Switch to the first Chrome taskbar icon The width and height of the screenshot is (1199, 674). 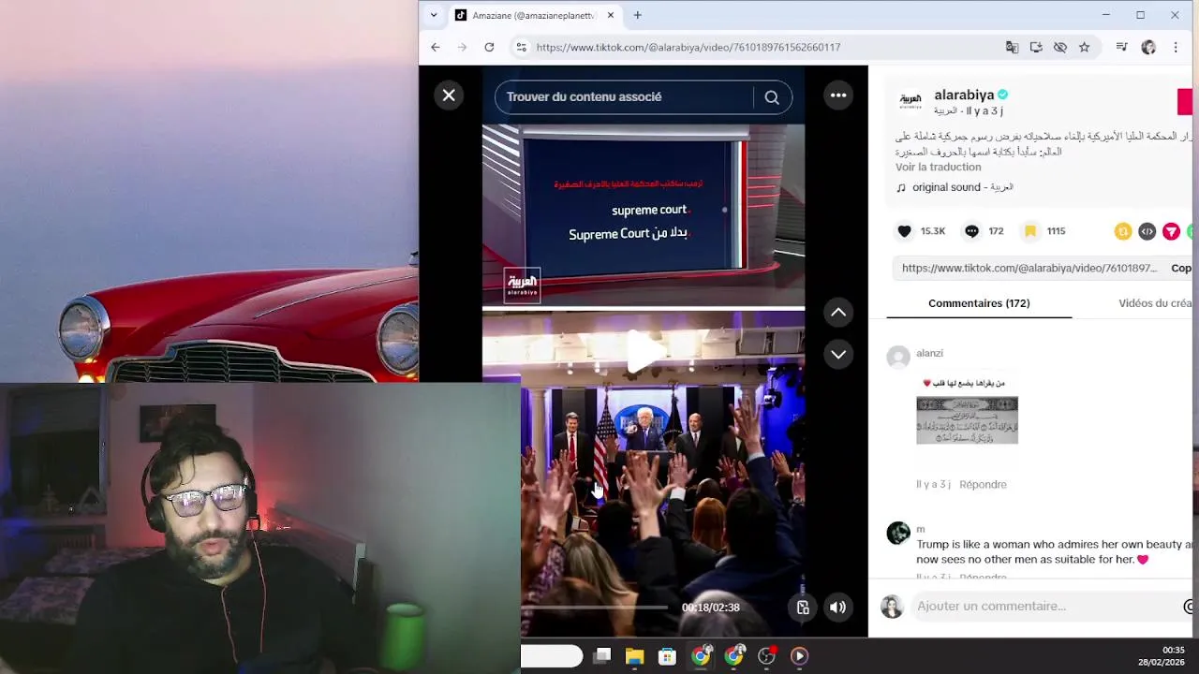click(x=701, y=656)
